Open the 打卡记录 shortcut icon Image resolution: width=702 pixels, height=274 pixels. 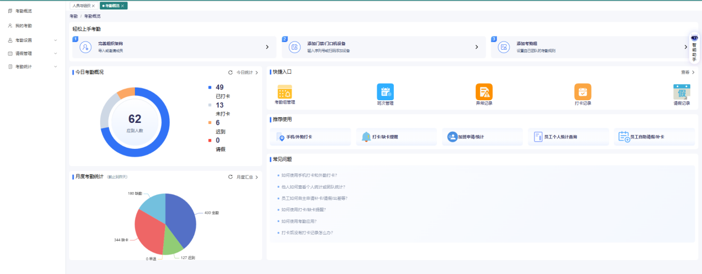pos(583,92)
